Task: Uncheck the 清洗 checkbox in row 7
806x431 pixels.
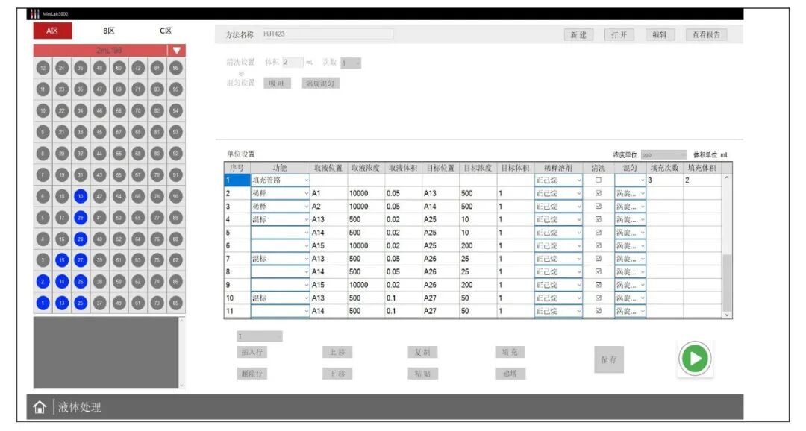Action: pyautogui.click(x=598, y=259)
